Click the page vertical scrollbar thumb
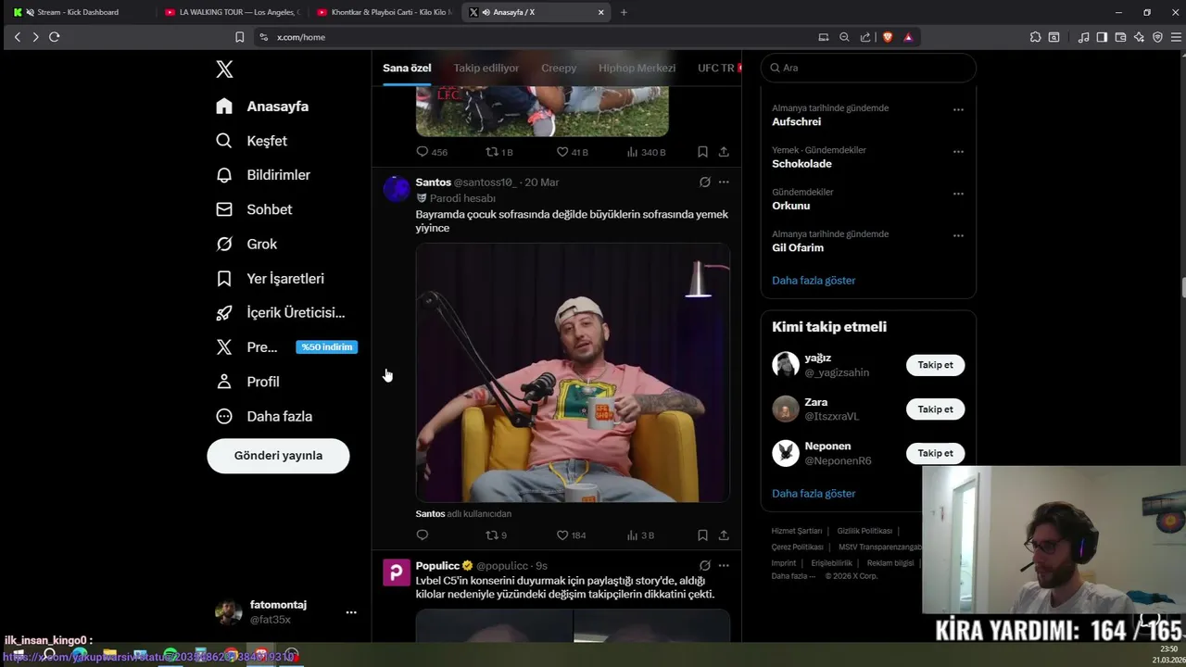This screenshot has height=667, width=1186. (1183, 288)
